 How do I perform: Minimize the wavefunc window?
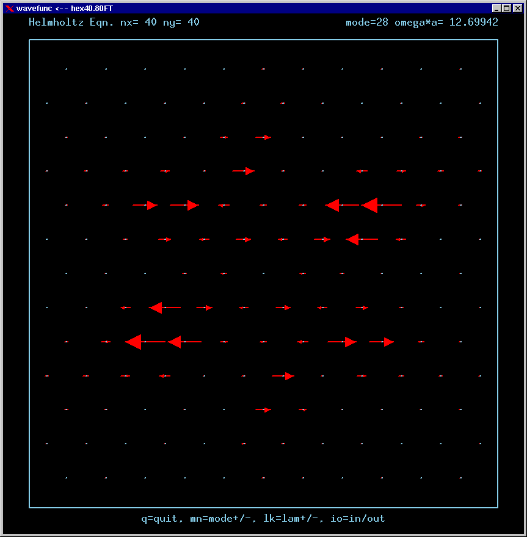[497, 8]
